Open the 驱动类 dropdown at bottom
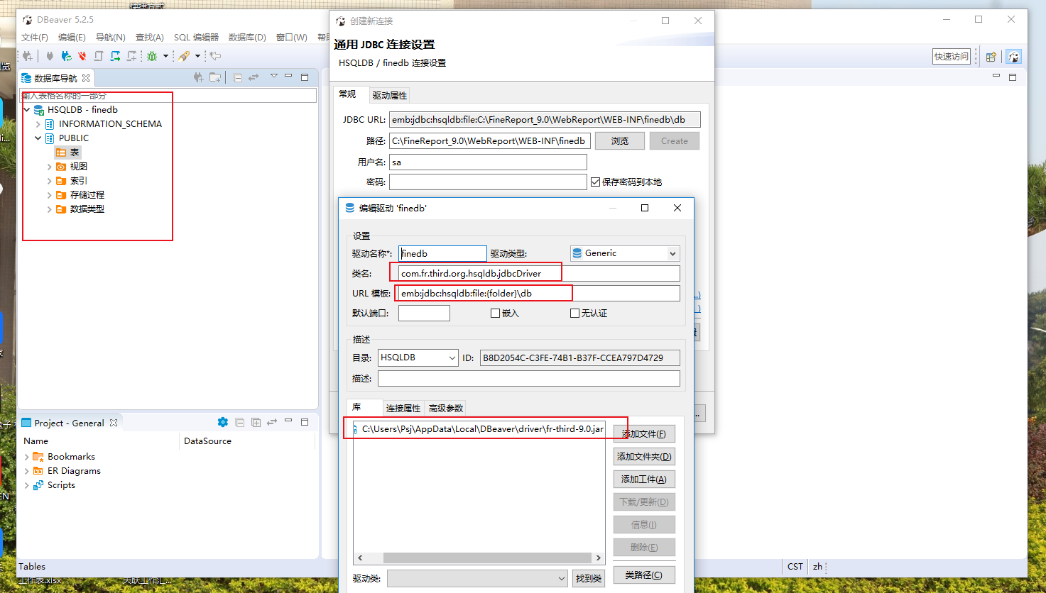The image size is (1046, 593). 477,579
